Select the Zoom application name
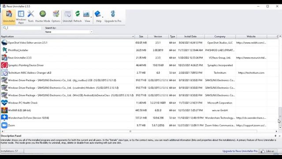Screen dimensions: 282x159 click(11, 125)
